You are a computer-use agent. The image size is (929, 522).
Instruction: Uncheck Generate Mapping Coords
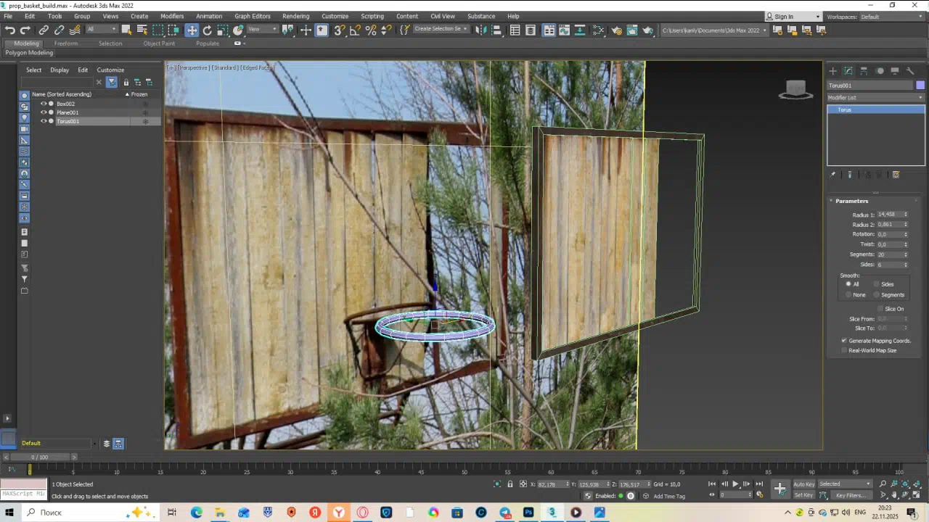tap(844, 341)
